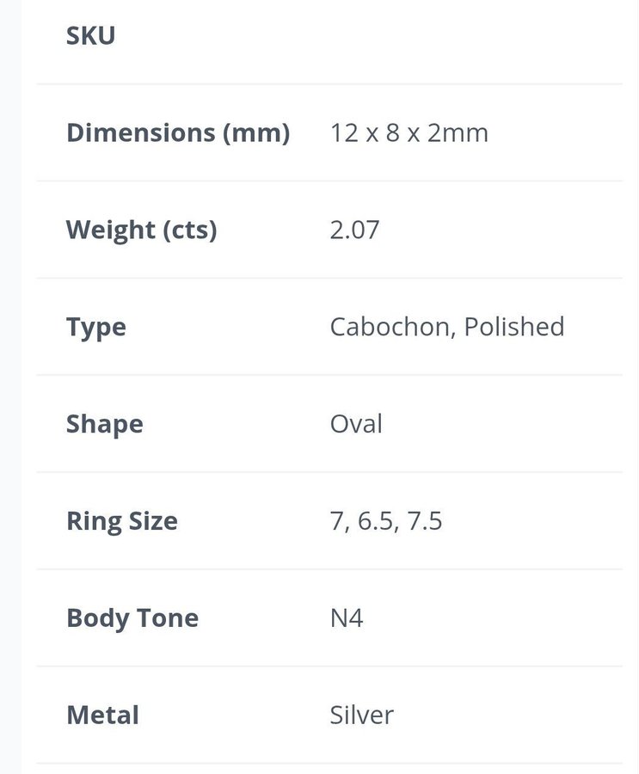
Task: Select the N4 body tone value
Action: click(x=347, y=618)
